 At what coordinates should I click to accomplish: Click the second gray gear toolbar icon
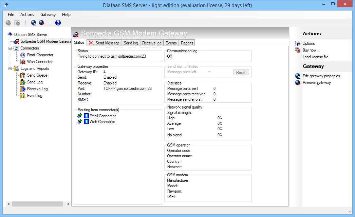click(x=17, y=23)
